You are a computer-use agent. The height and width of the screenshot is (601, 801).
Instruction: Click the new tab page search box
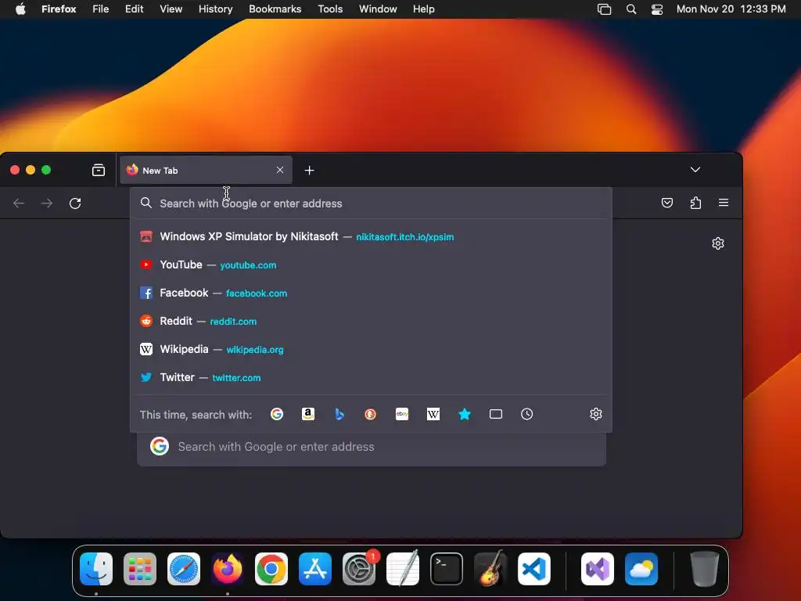click(372, 447)
